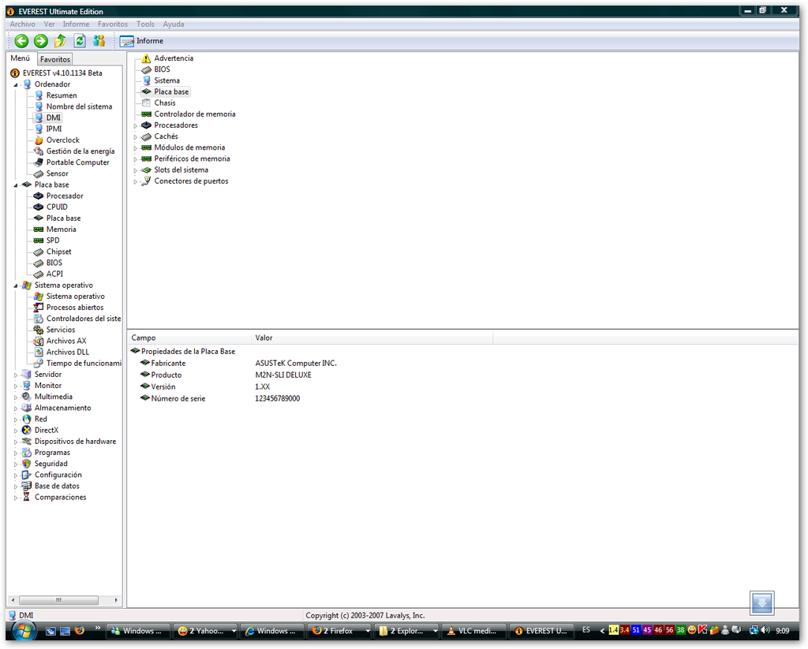The image size is (808, 649).
Task: Open the 2 Firefox taskbar group
Action: point(339,631)
